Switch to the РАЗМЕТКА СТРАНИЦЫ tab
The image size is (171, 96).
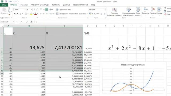40,5
